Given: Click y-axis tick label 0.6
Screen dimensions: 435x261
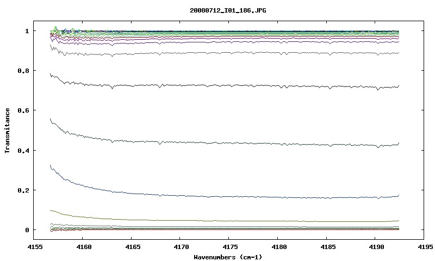Looking at the screenshot, I should 23,110.
